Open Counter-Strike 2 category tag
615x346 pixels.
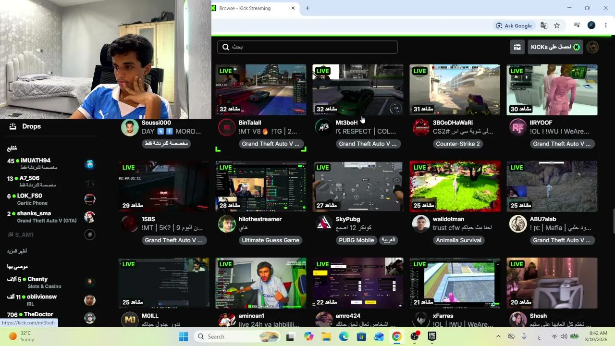coord(458,144)
